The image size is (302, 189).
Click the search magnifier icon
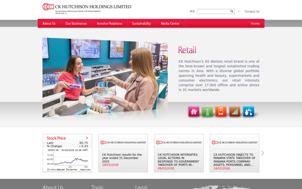click(x=232, y=11)
